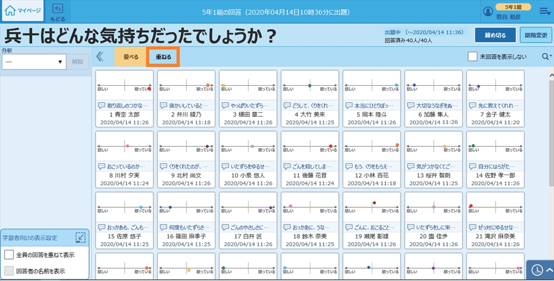
Task: Click the teacher user profile icon
Action: pyautogui.click(x=488, y=12)
